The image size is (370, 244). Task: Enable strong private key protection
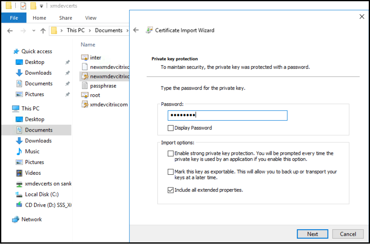point(170,153)
